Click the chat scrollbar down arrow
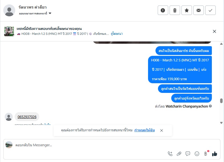The image size is (224, 162). (221, 123)
